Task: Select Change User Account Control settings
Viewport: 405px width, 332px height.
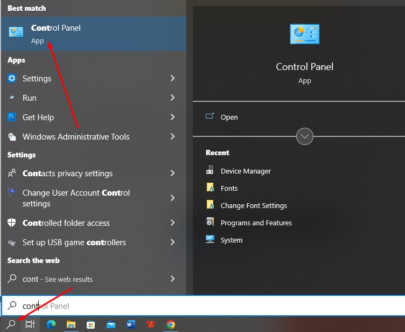Action: click(x=94, y=198)
